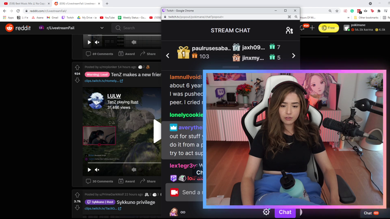Downvote the TenZ makes a new friend post

tap(77, 80)
